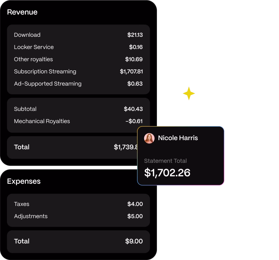This screenshot has height=260, width=279.
Task: Click the Statement Total $1,702.26 amount
Action: (x=167, y=173)
